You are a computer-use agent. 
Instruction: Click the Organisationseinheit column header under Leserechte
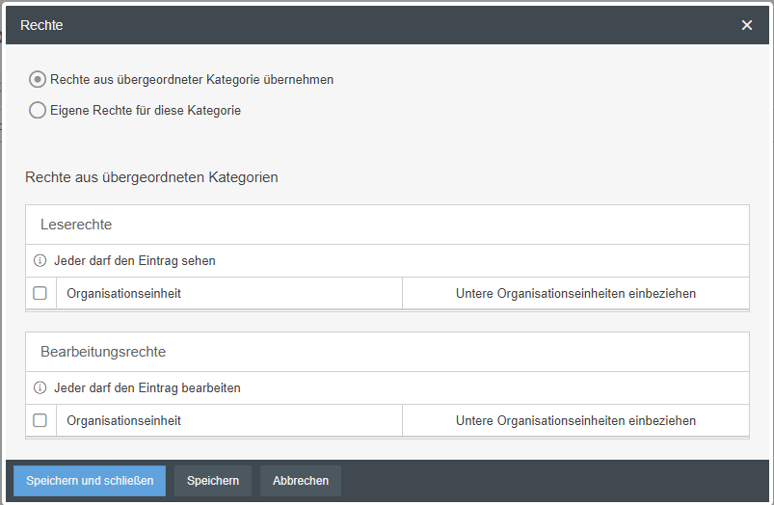tap(123, 293)
